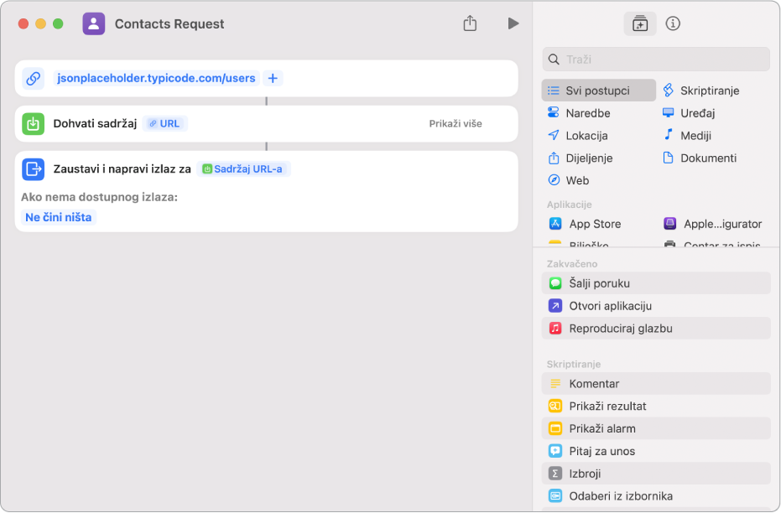Image resolution: width=781 pixels, height=513 pixels.
Task: Click the Contacts Request title text
Action: coord(169,23)
